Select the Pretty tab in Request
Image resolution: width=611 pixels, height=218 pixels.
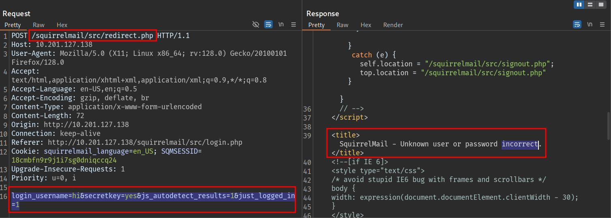pos(13,25)
